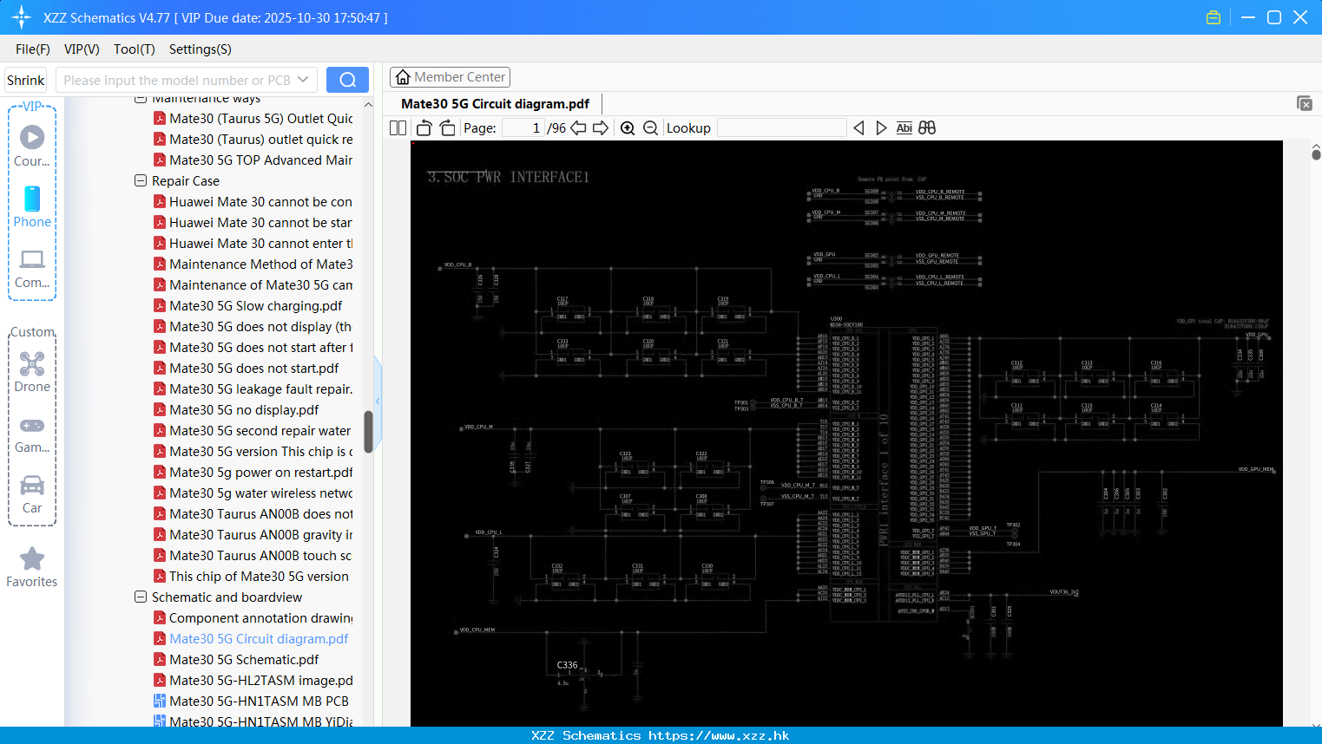The image size is (1322, 744).
Task: Select the Computer category icon
Action: pyautogui.click(x=32, y=269)
